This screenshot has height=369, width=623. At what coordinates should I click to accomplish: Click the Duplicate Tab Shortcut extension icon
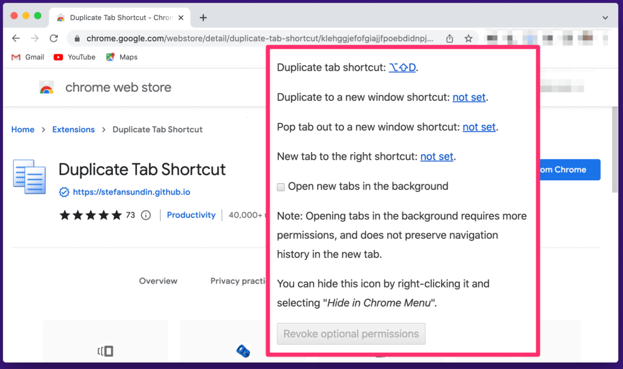tap(29, 176)
